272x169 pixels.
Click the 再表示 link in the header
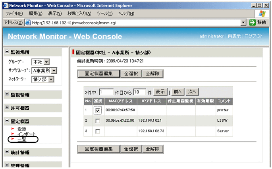(x=234, y=36)
